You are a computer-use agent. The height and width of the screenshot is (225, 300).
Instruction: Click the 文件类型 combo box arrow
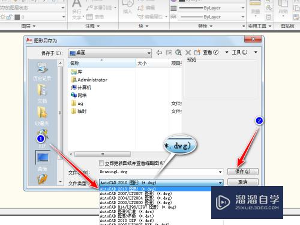coord(220,182)
